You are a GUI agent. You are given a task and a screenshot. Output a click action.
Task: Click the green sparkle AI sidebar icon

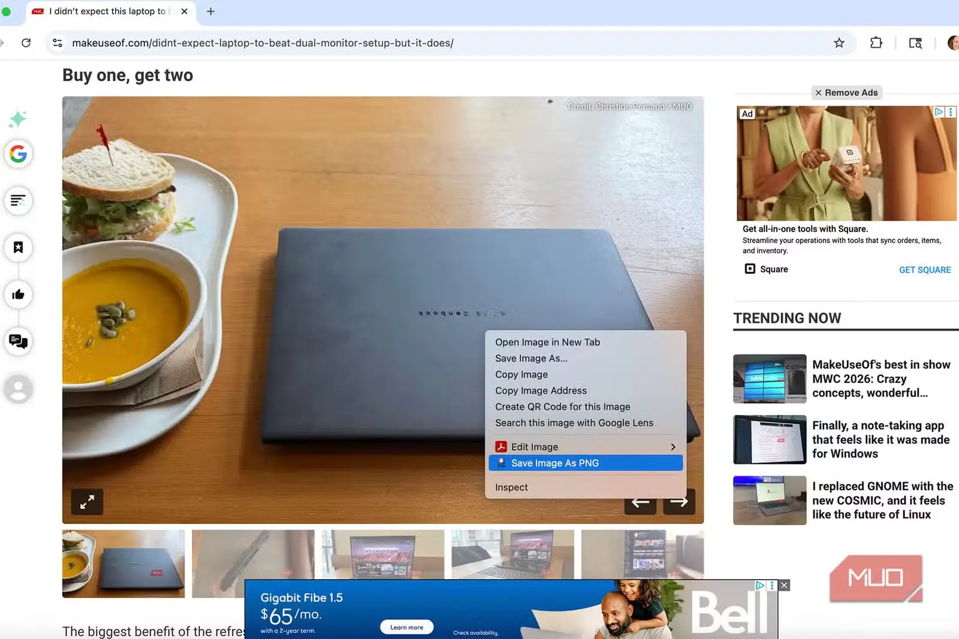pyautogui.click(x=18, y=119)
